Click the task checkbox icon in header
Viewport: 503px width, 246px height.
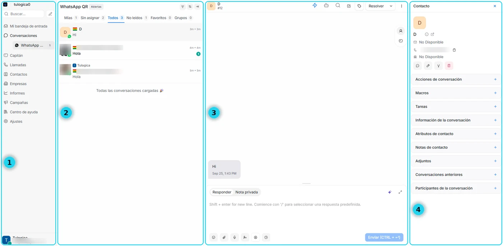pos(349,6)
